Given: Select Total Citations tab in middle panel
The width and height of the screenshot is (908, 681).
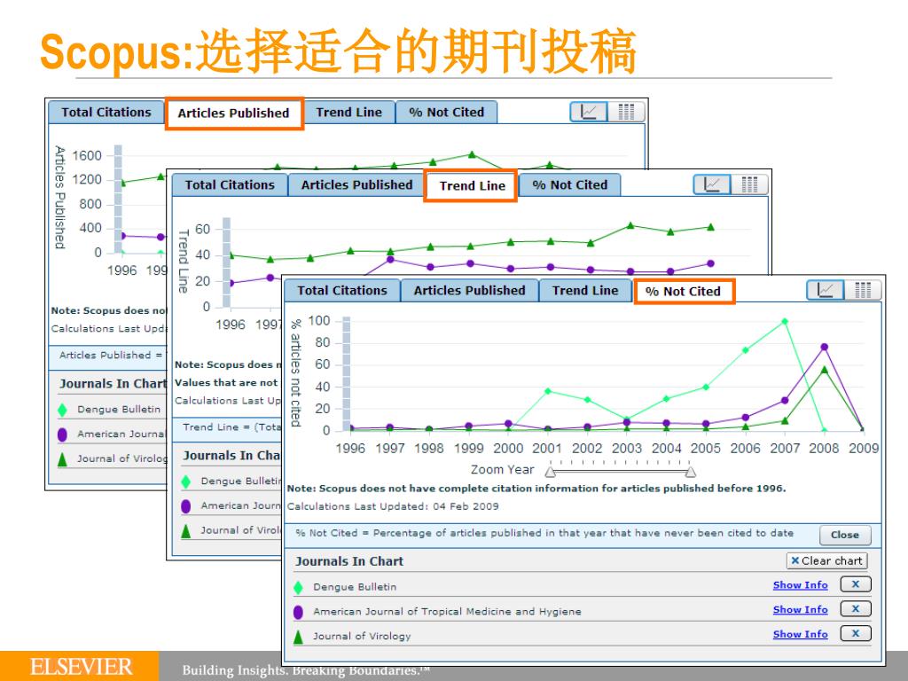Looking at the screenshot, I should (x=230, y=185).
